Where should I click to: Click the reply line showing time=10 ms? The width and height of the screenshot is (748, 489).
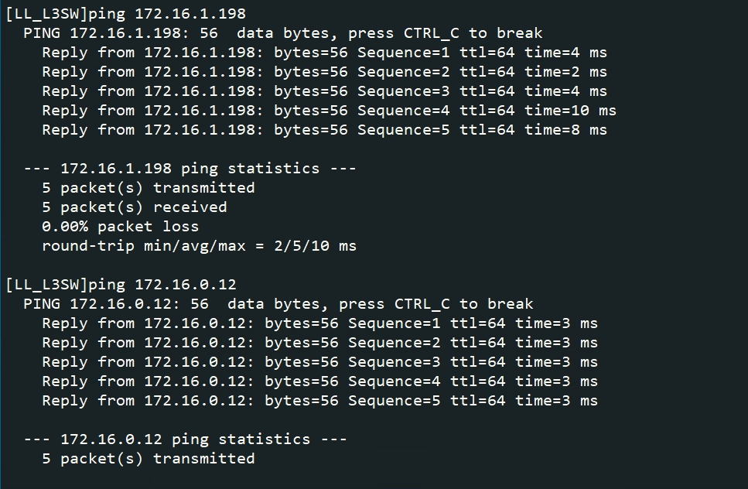[329, 111]
